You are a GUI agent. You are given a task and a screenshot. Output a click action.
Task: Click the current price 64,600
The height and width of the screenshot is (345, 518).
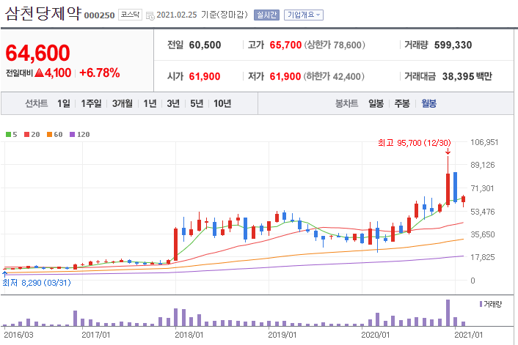click(x=38, y=53)
